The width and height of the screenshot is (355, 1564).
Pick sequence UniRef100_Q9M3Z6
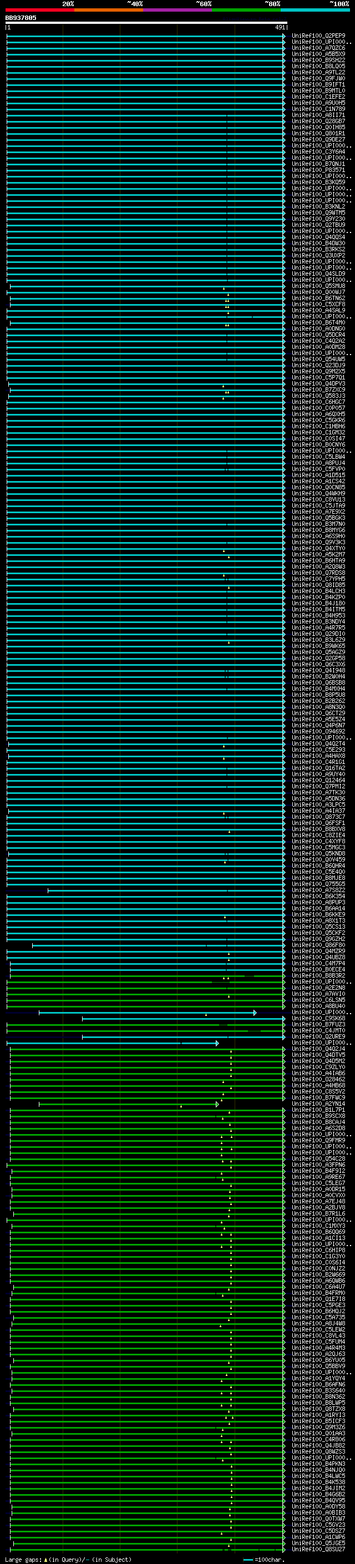pyautogui.click(x=318, y=1427)
